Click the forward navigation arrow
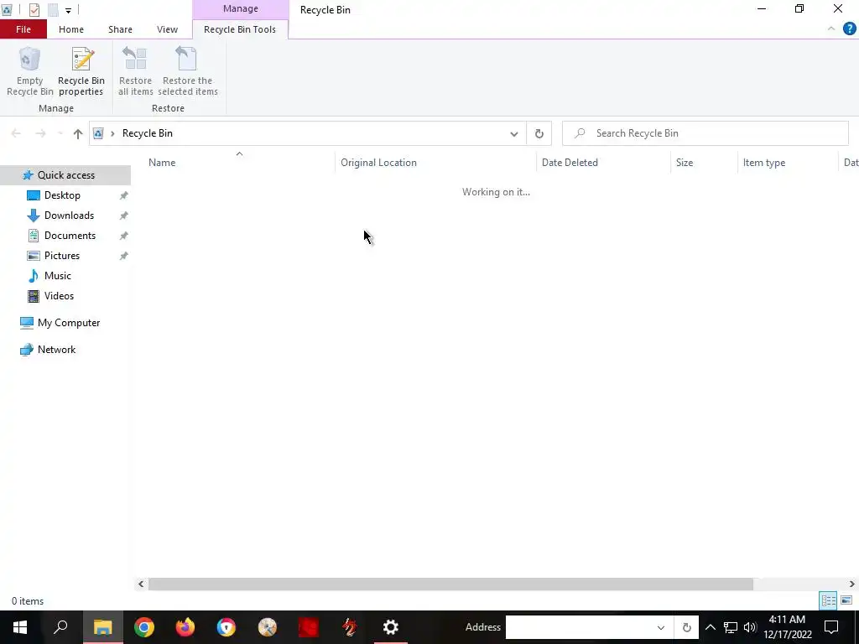Screen dimensions: 859x644 (x=40, y=133)
